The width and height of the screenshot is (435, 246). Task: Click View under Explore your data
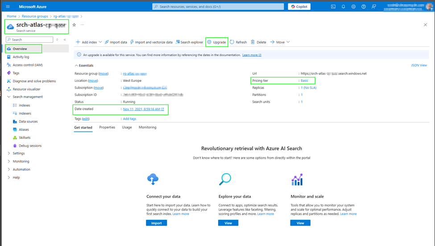click(228, 223)
